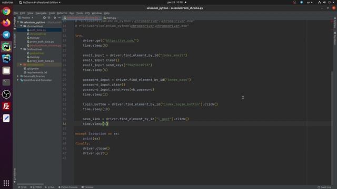Open the Navigate menu

pyautogui.click(x=41, y=13)
